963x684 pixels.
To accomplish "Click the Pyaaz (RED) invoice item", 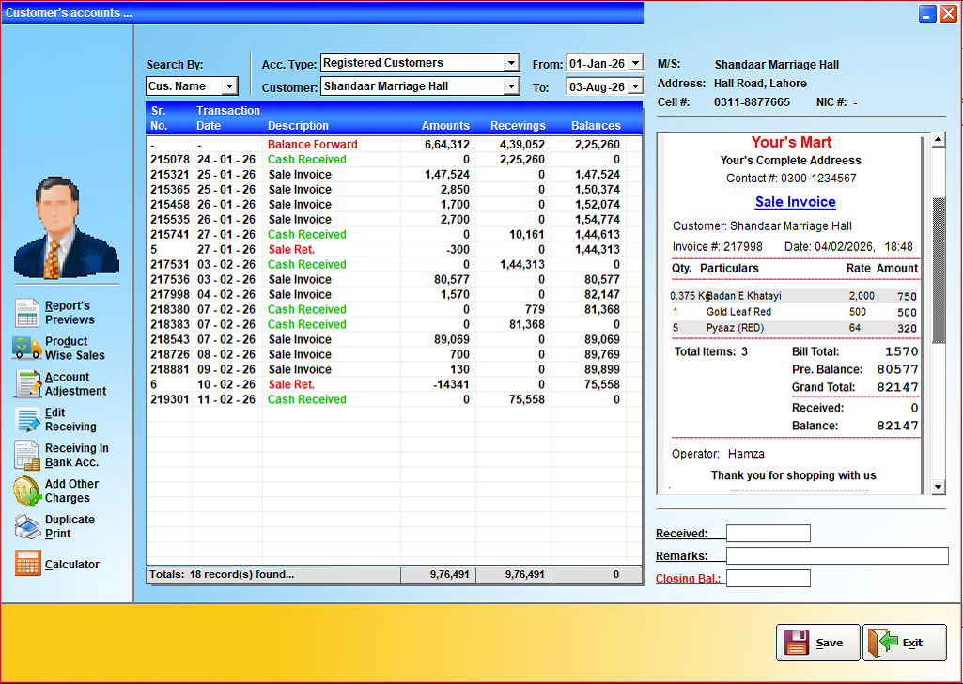I will [794, 328].
